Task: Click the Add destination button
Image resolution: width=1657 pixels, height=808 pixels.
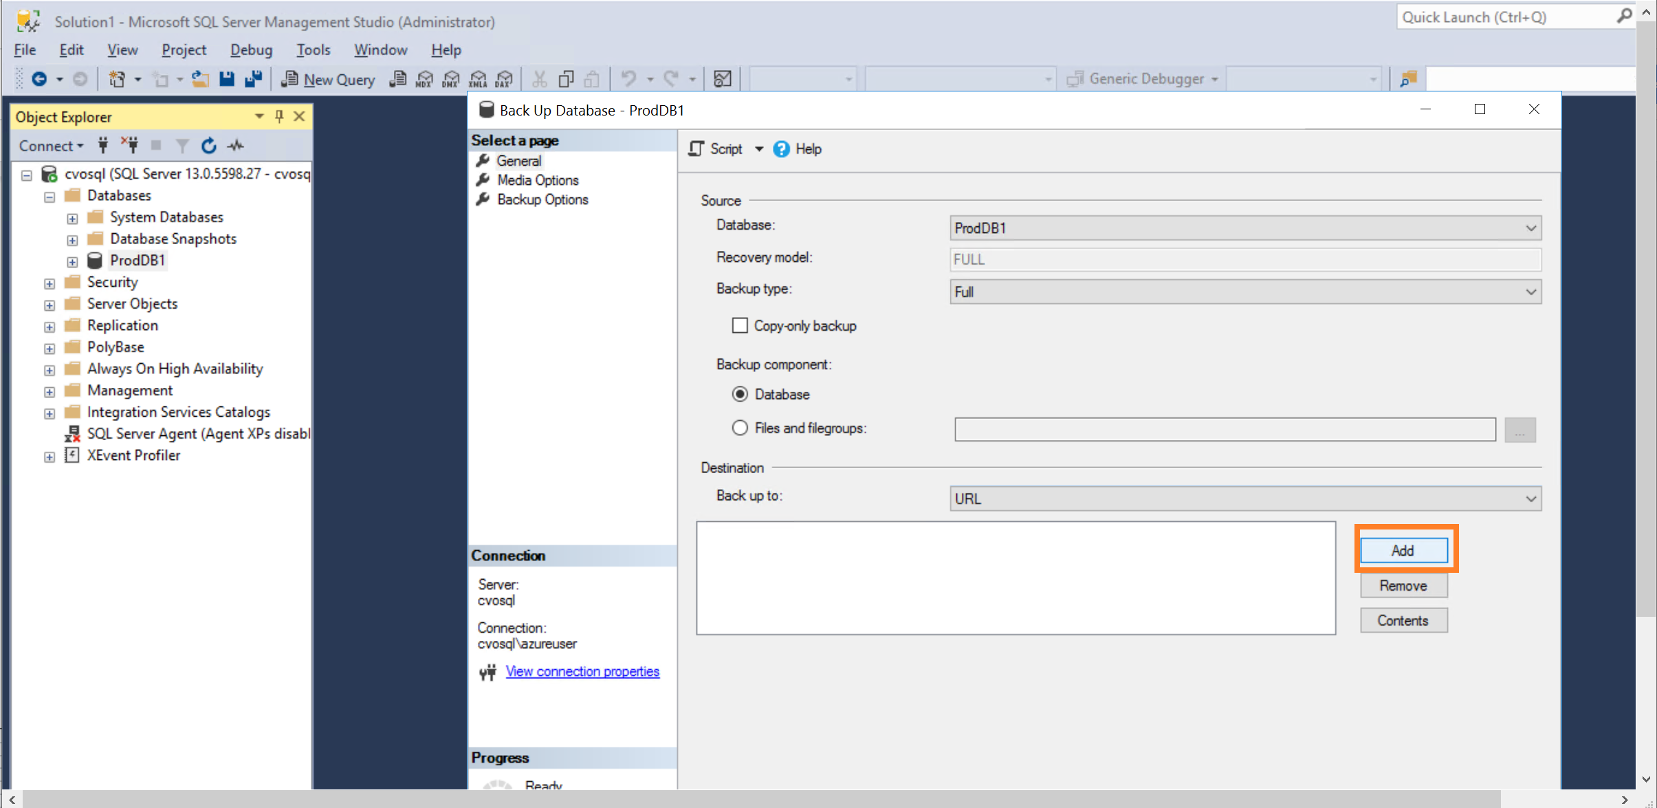Action: click(x=1403, y=550)
